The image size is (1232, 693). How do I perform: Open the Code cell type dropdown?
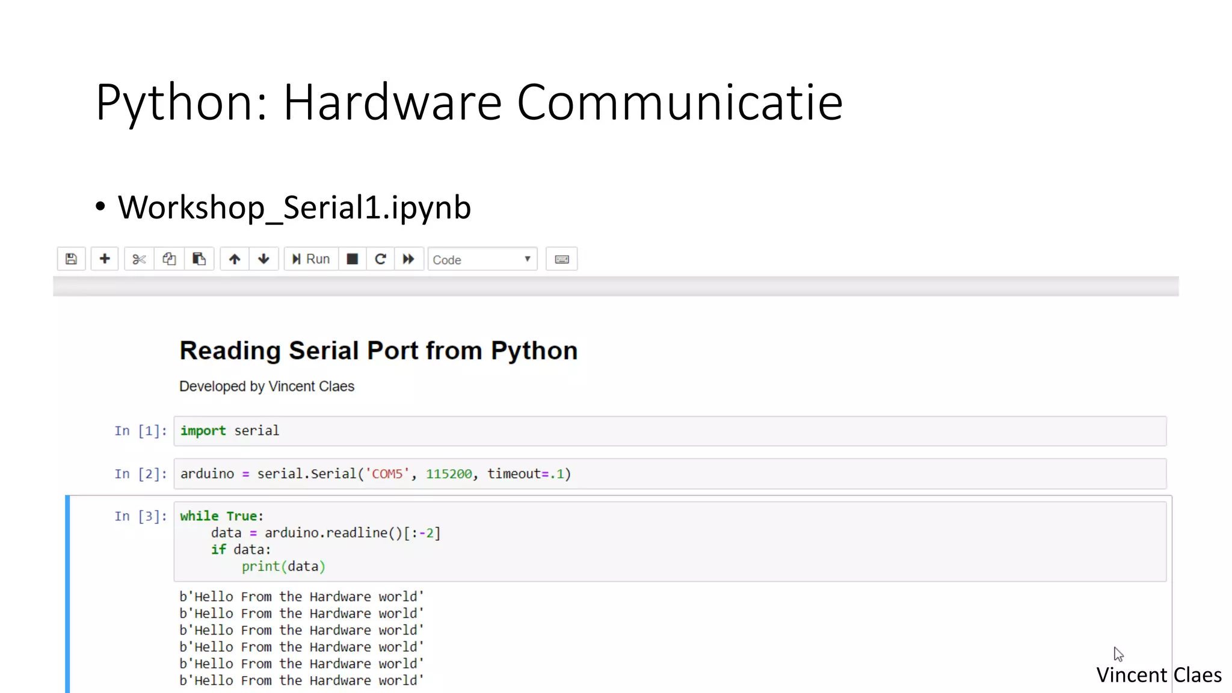point(482,259)
